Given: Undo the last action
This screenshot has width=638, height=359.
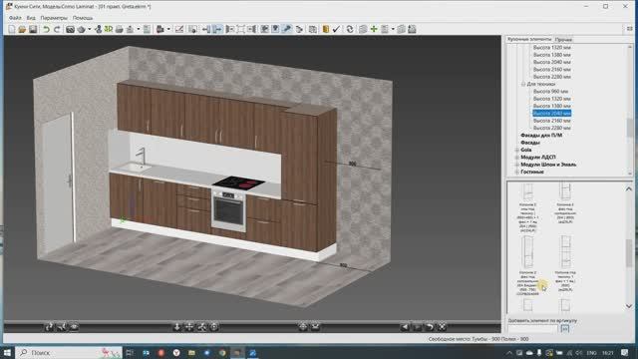Looking at the screenshot, I should [46, 29].
